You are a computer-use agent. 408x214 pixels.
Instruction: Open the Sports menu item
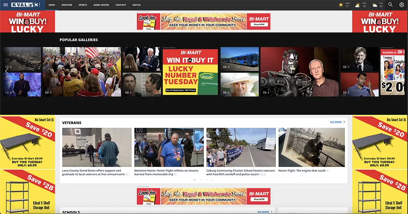point(83,5)
